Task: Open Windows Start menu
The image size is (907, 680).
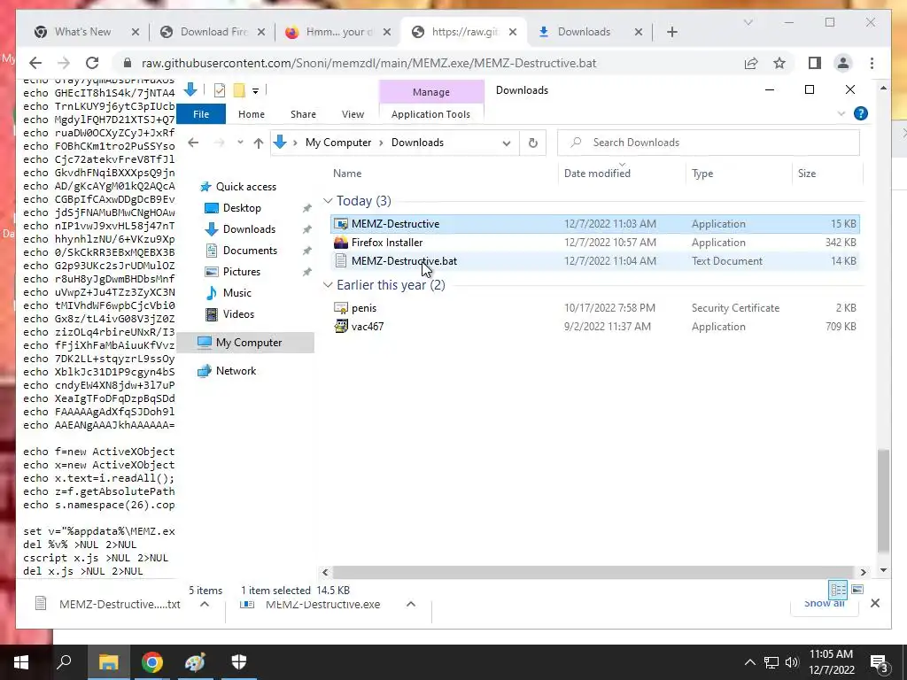Action: click(21, 662)
